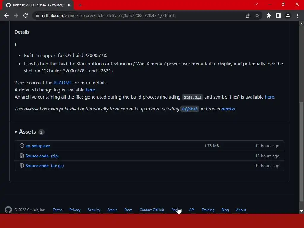Viewport: 304px width, 228px height.
Task: Open the Security footer link
Action: click(x=94, y=210)
